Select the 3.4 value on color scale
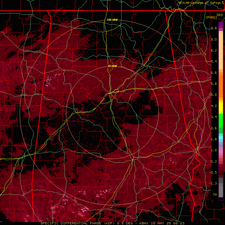This screenshot has height=225, width=225. [x=214, y=117]
